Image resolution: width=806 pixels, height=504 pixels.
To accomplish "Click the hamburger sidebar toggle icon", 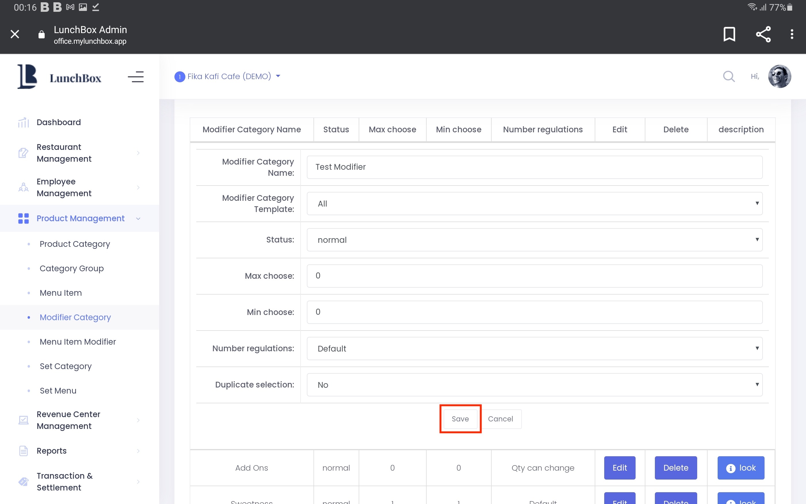I will click(136, 77).
